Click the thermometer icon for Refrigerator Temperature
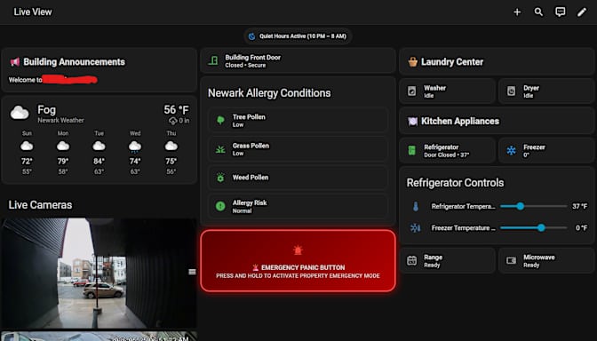The width and height of the screenshot is (597, 341). pos(416,206)
